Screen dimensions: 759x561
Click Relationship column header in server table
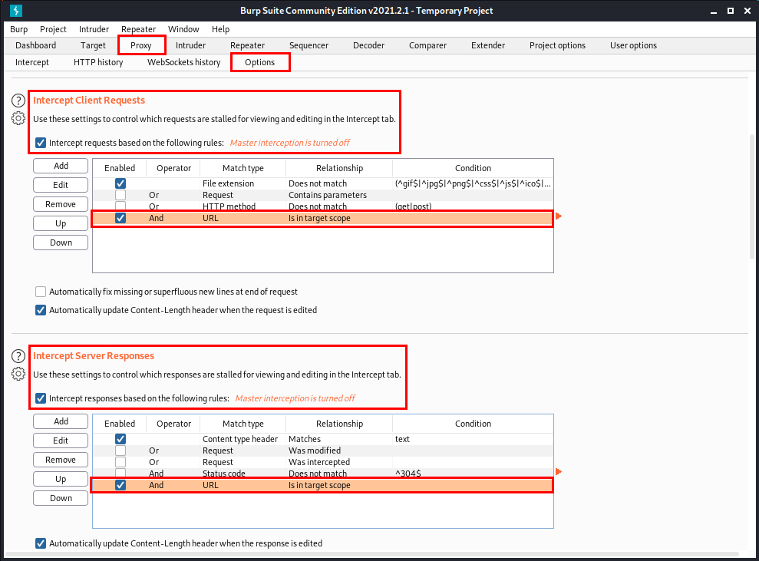[339, 424]
